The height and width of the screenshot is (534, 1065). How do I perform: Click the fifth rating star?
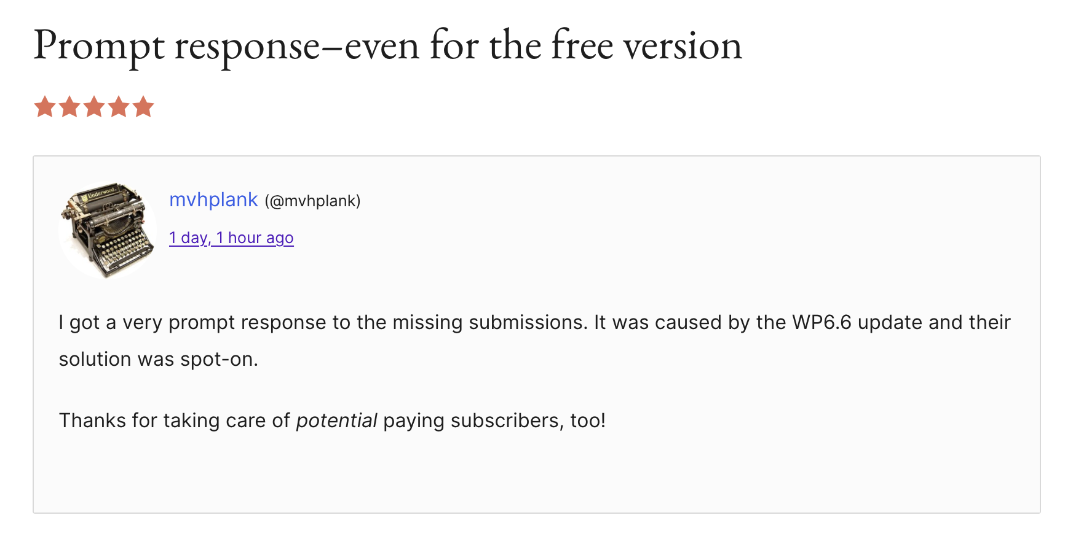(x=143, y=107)
